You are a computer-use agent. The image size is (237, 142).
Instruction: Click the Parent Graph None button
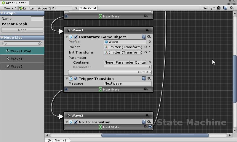pyautogui.click(x=22, y=30)
